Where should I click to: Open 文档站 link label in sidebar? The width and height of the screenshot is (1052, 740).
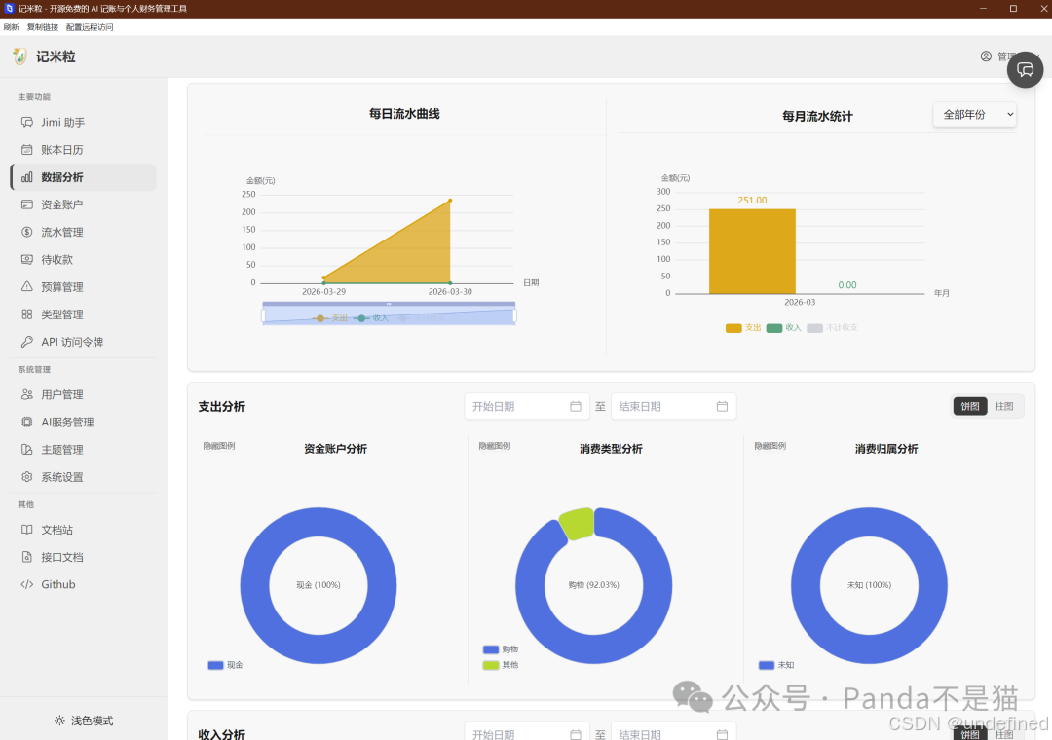click(57, 530)
